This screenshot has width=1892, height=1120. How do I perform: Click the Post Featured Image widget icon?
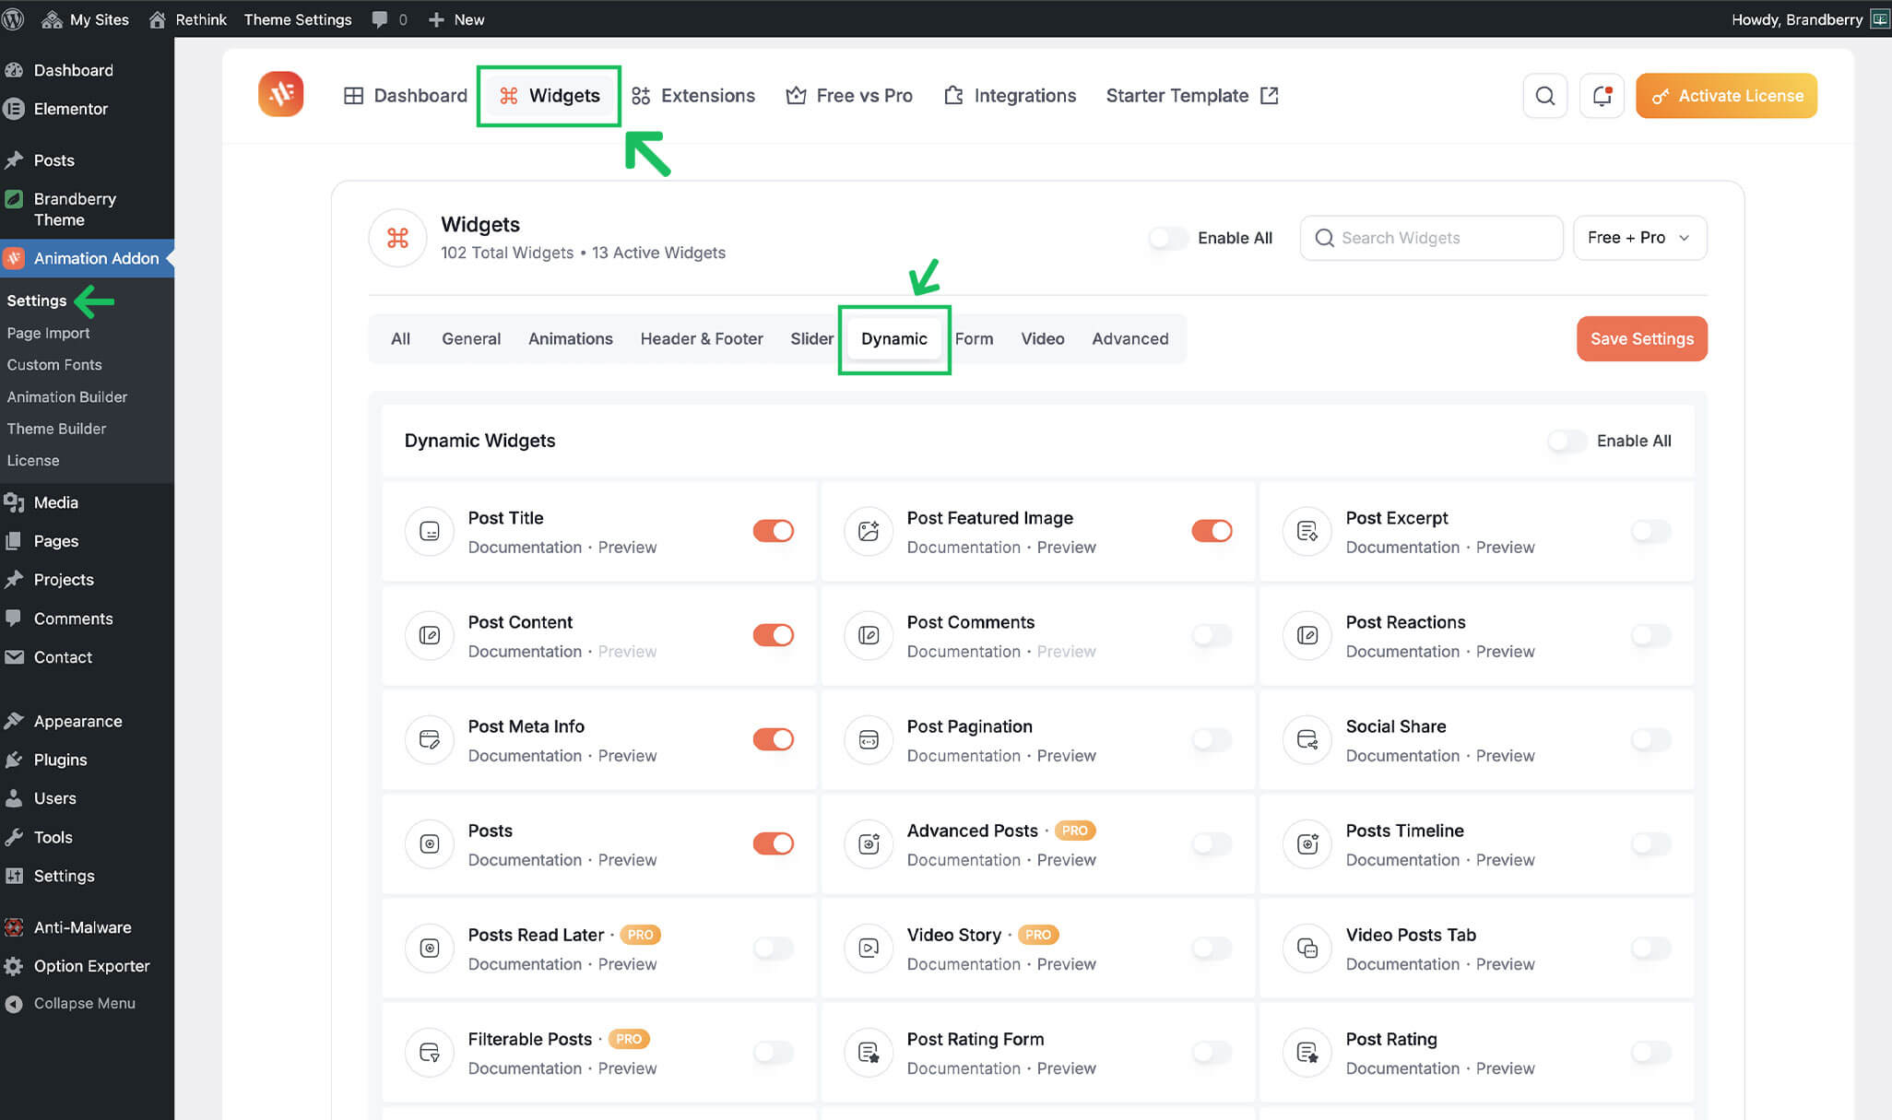pos(868,531)
